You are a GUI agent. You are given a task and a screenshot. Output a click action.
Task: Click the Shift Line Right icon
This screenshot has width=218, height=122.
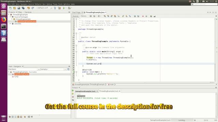tap(138, 16)
